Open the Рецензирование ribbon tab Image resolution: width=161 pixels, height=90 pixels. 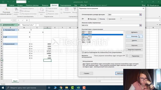tap(66, 5)
